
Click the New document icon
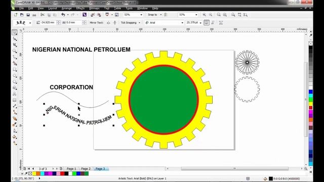(x=16, y=15)
